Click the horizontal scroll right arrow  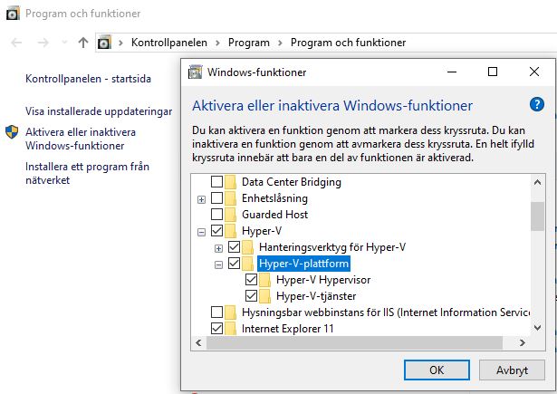[x=523, y=343]
